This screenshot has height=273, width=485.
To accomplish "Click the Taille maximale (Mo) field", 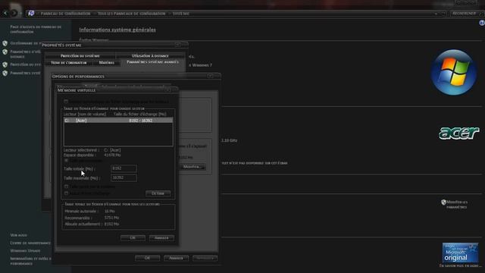I will point(124,177).
